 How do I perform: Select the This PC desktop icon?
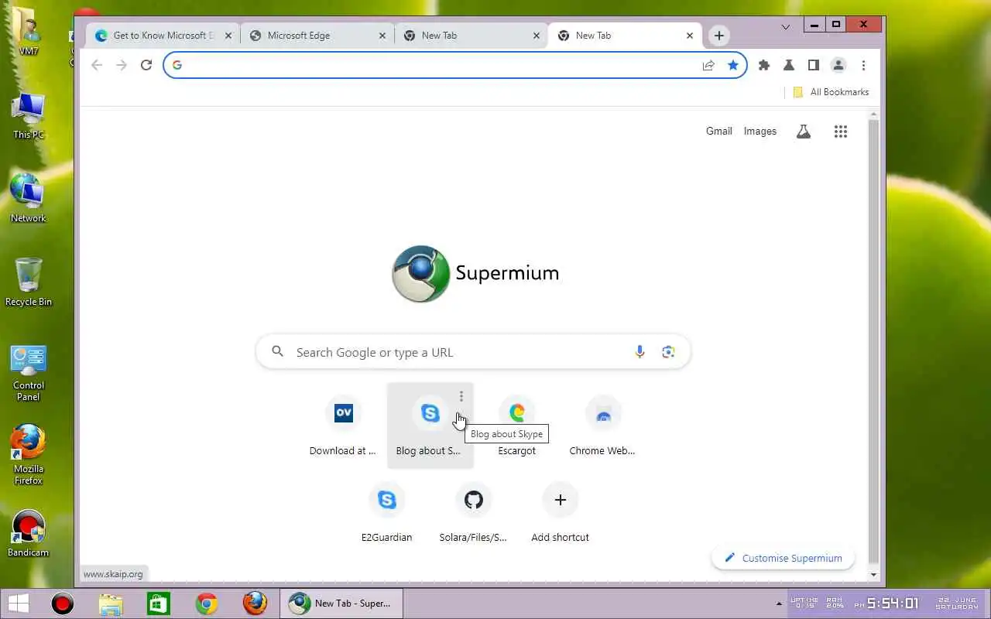pyautogui.click(x=29, y=116)
